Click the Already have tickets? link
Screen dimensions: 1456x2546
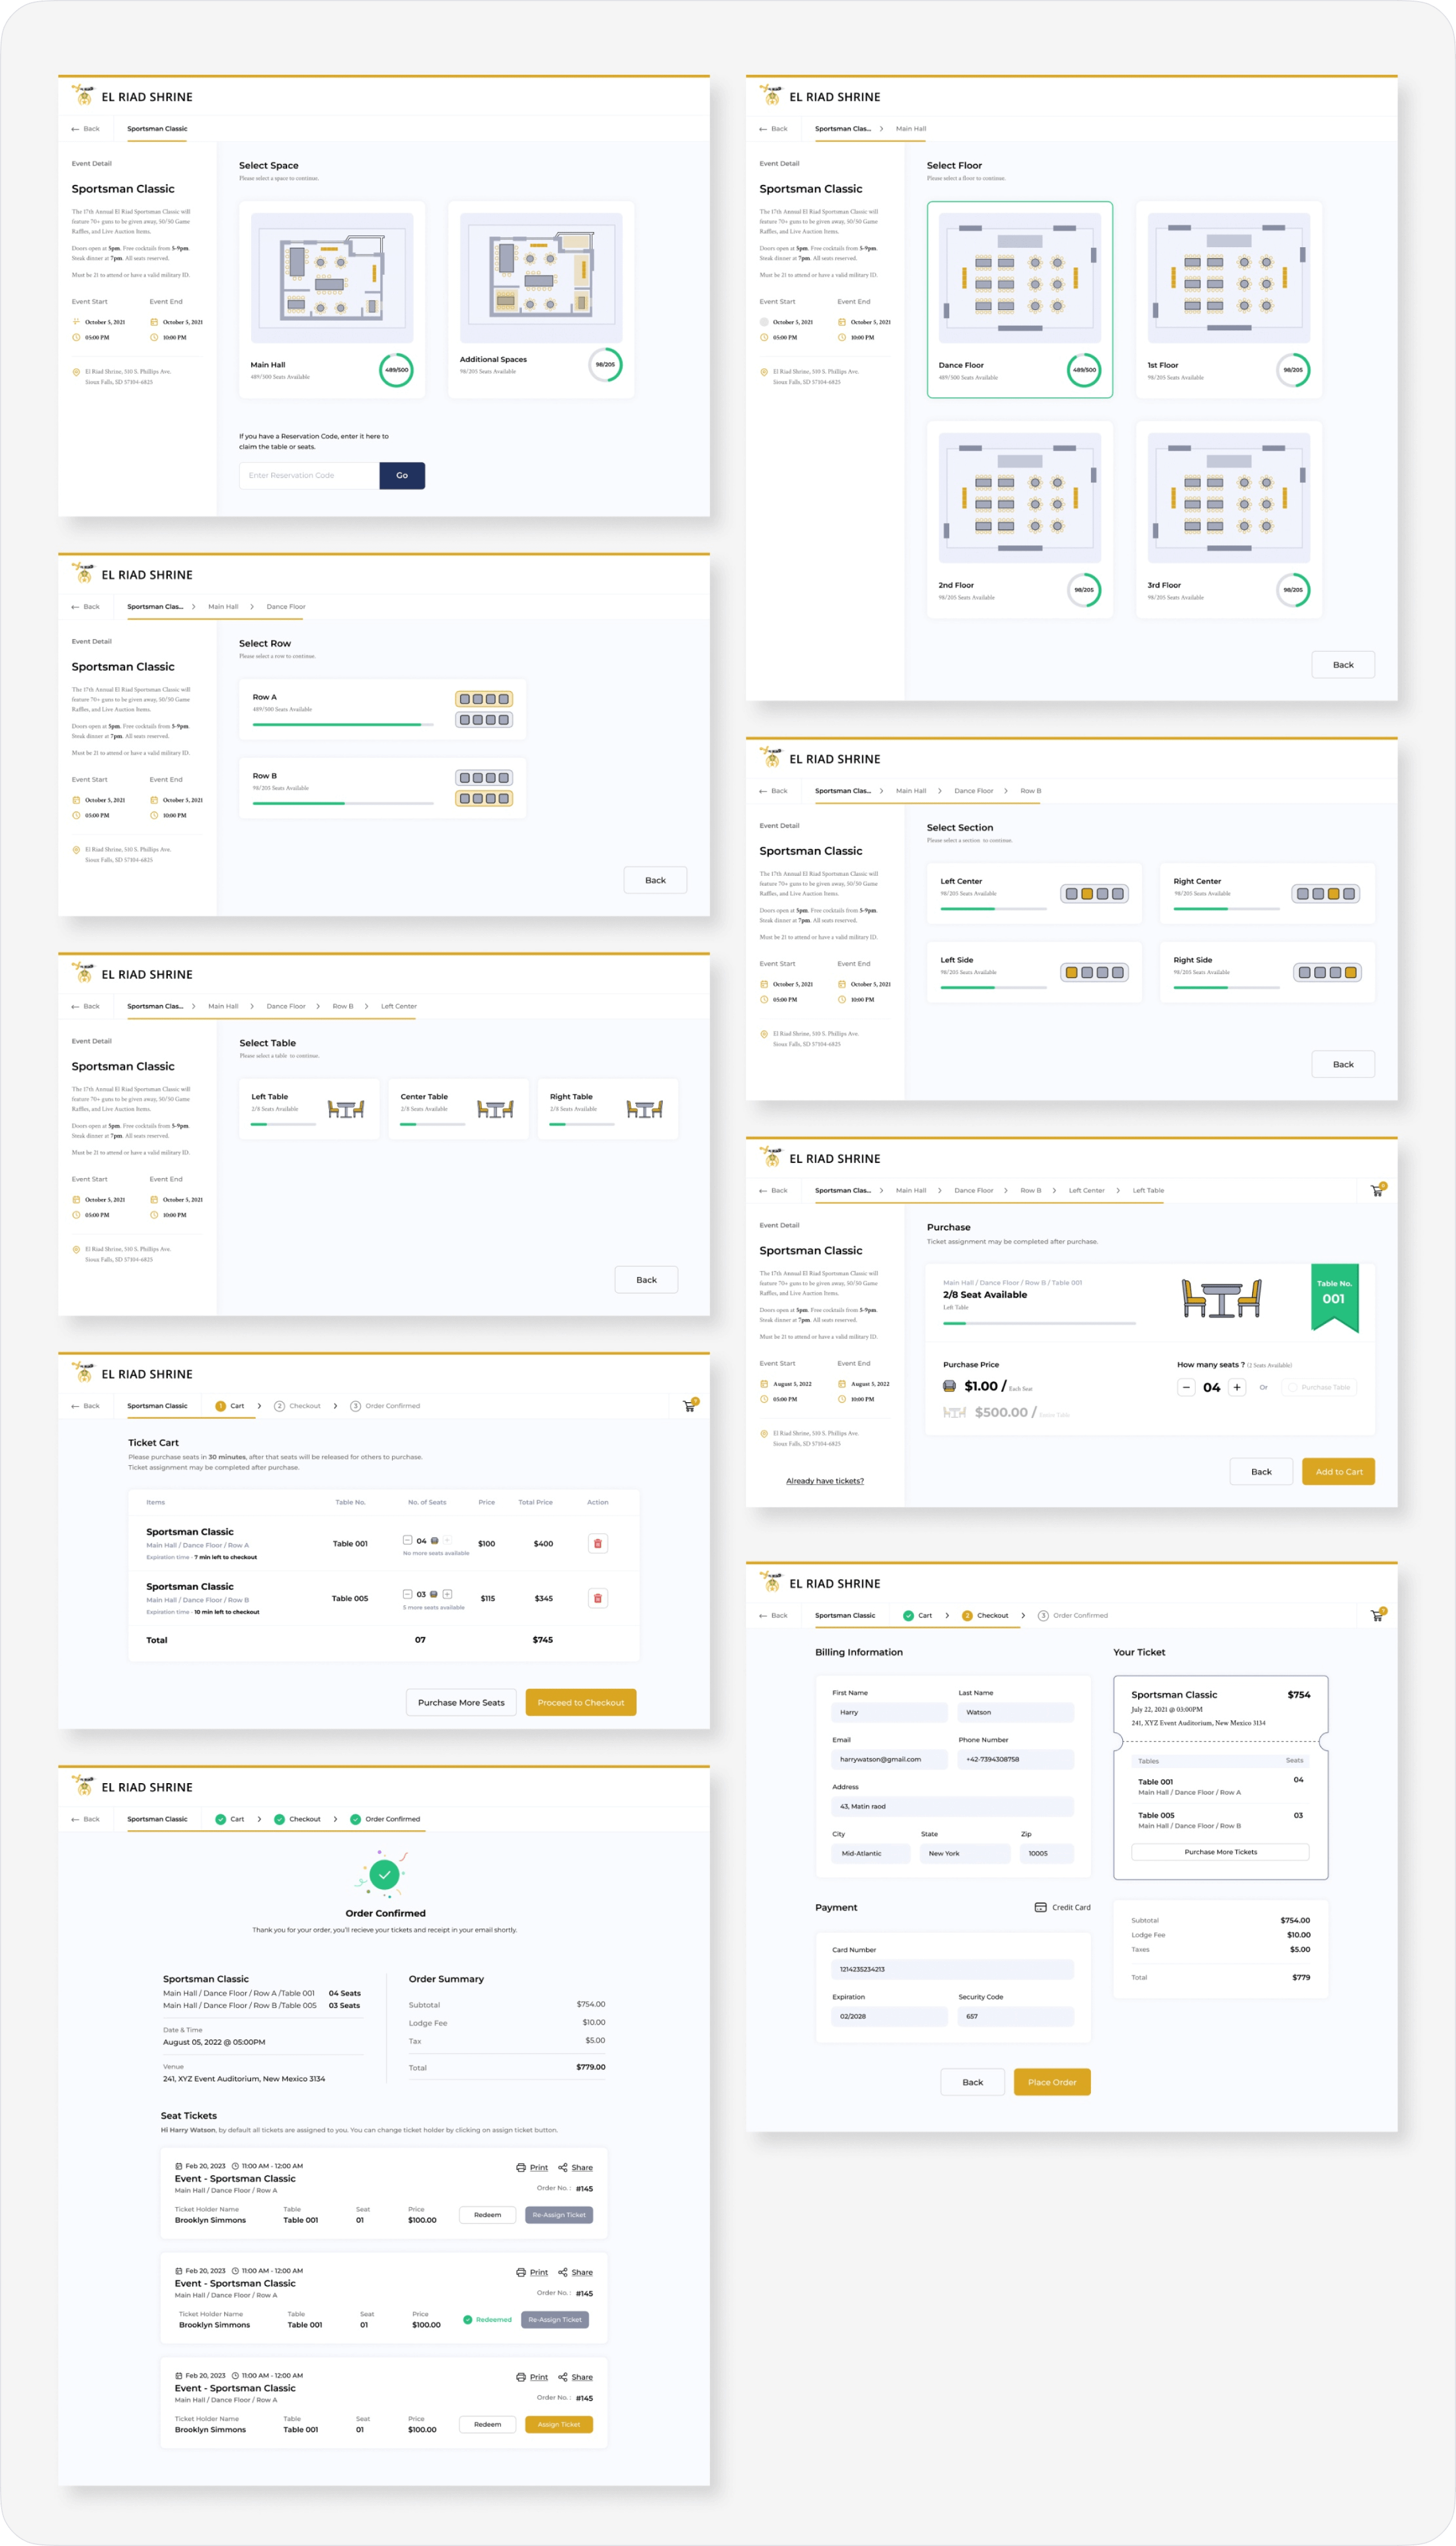point(824,1481)
